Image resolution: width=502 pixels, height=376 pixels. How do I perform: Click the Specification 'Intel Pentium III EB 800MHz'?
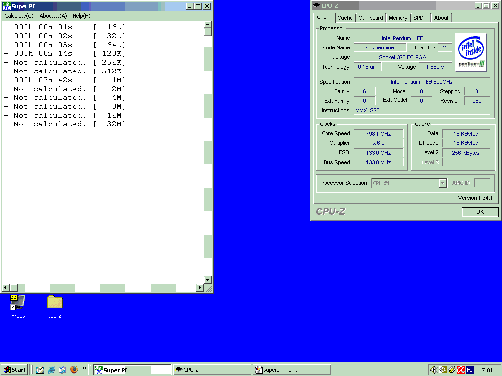click(x=422, y=82)
